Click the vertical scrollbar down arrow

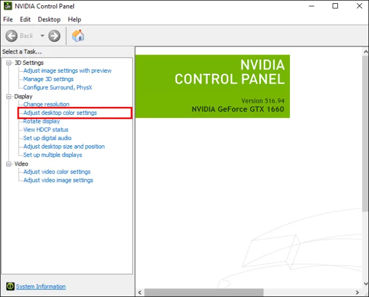click(x=366, y=283)
